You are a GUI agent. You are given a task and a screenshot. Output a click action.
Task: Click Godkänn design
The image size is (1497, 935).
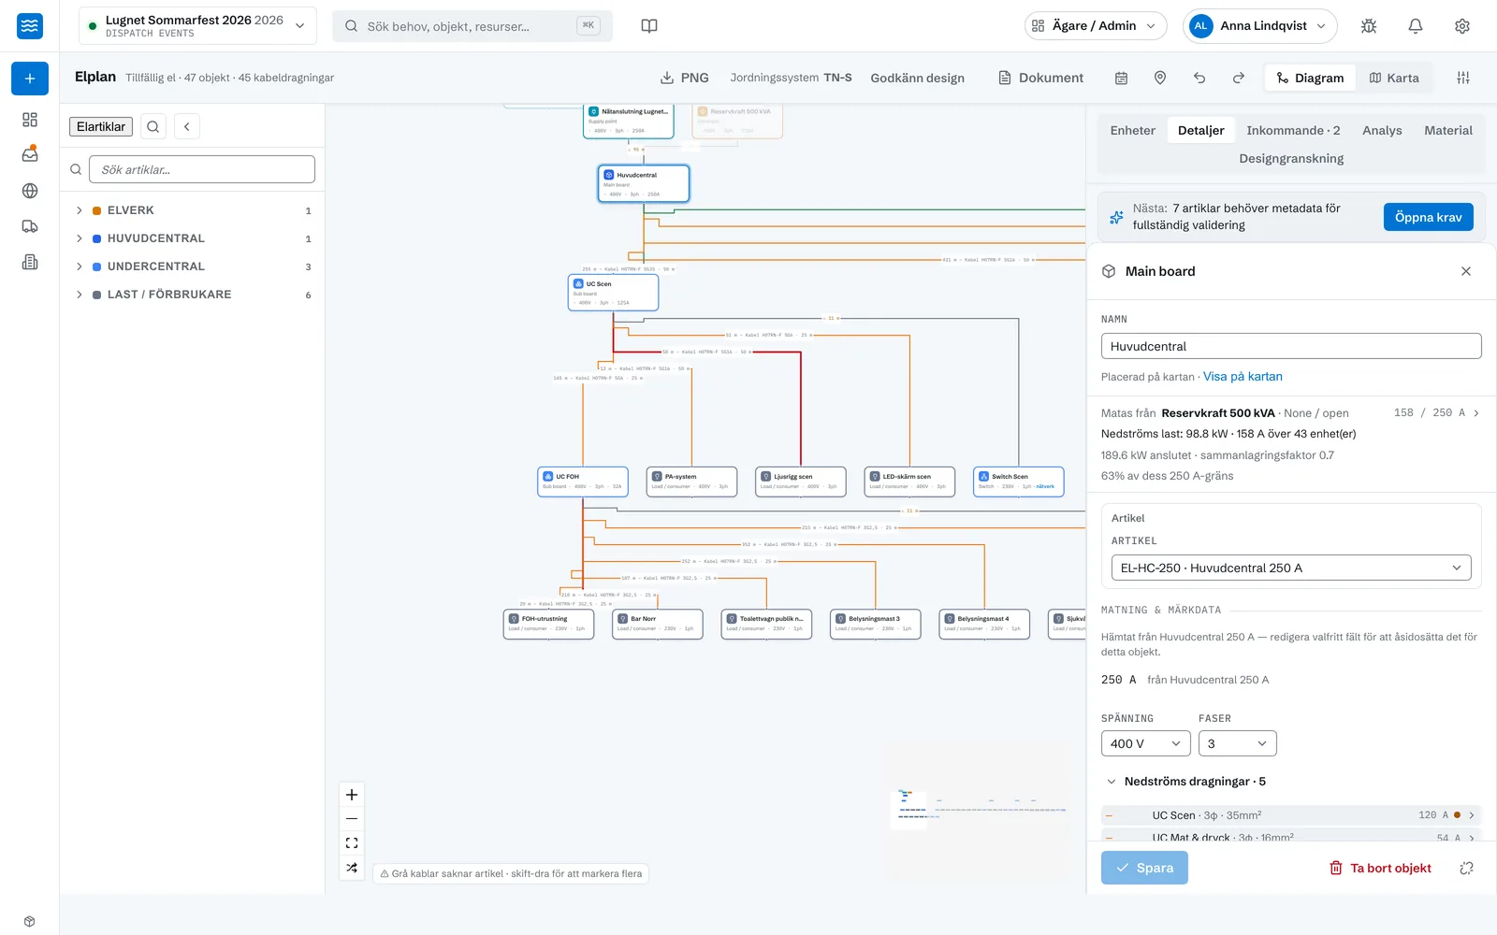917,78
